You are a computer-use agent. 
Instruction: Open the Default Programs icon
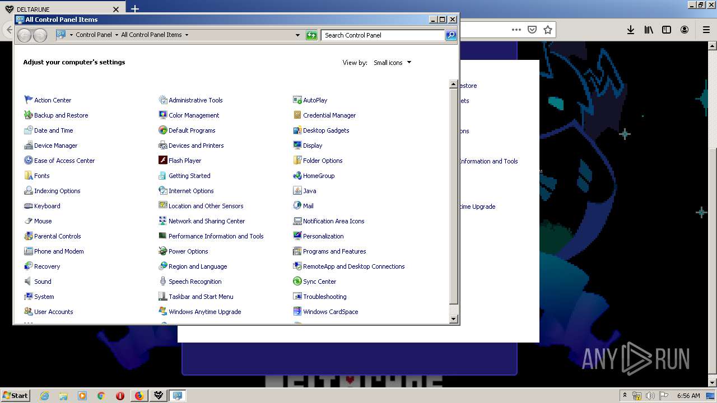[163, 130]
